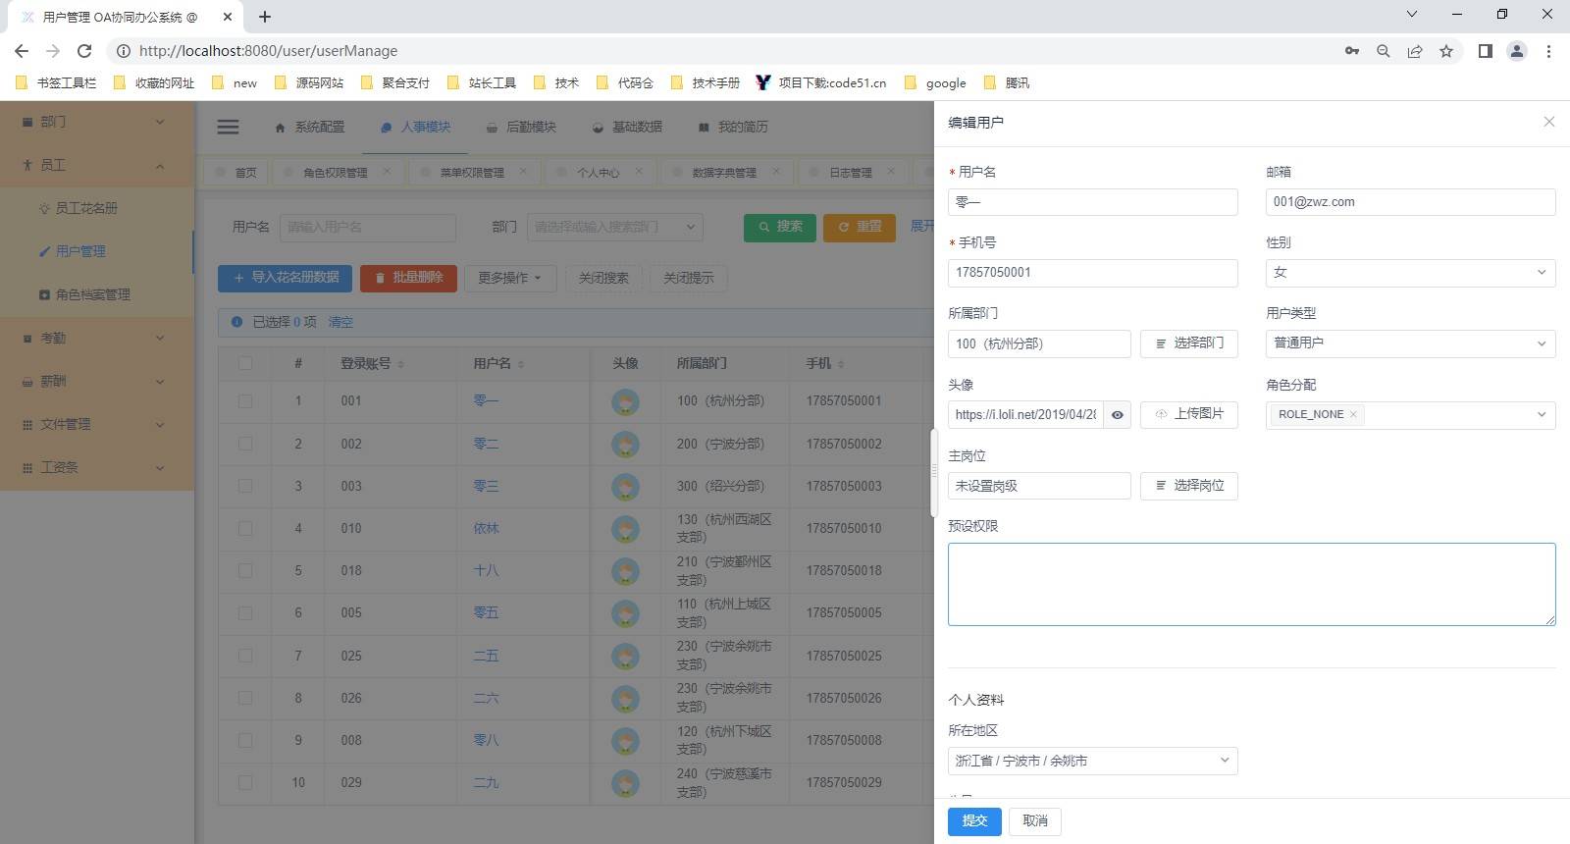Collapse the 员工 sidebar menu
This screenshot has height=844, width=1570.
[x=97, y=165]
